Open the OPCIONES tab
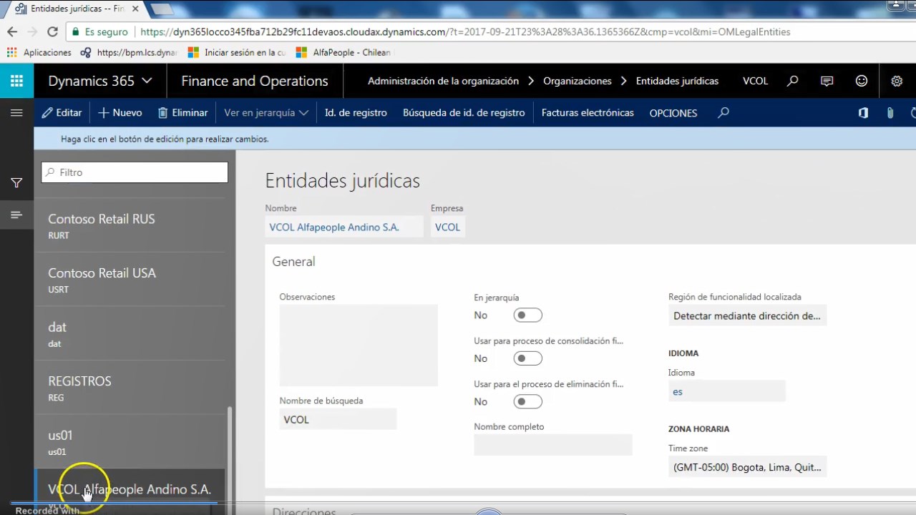916x515 pixels. tap(673, 113)
